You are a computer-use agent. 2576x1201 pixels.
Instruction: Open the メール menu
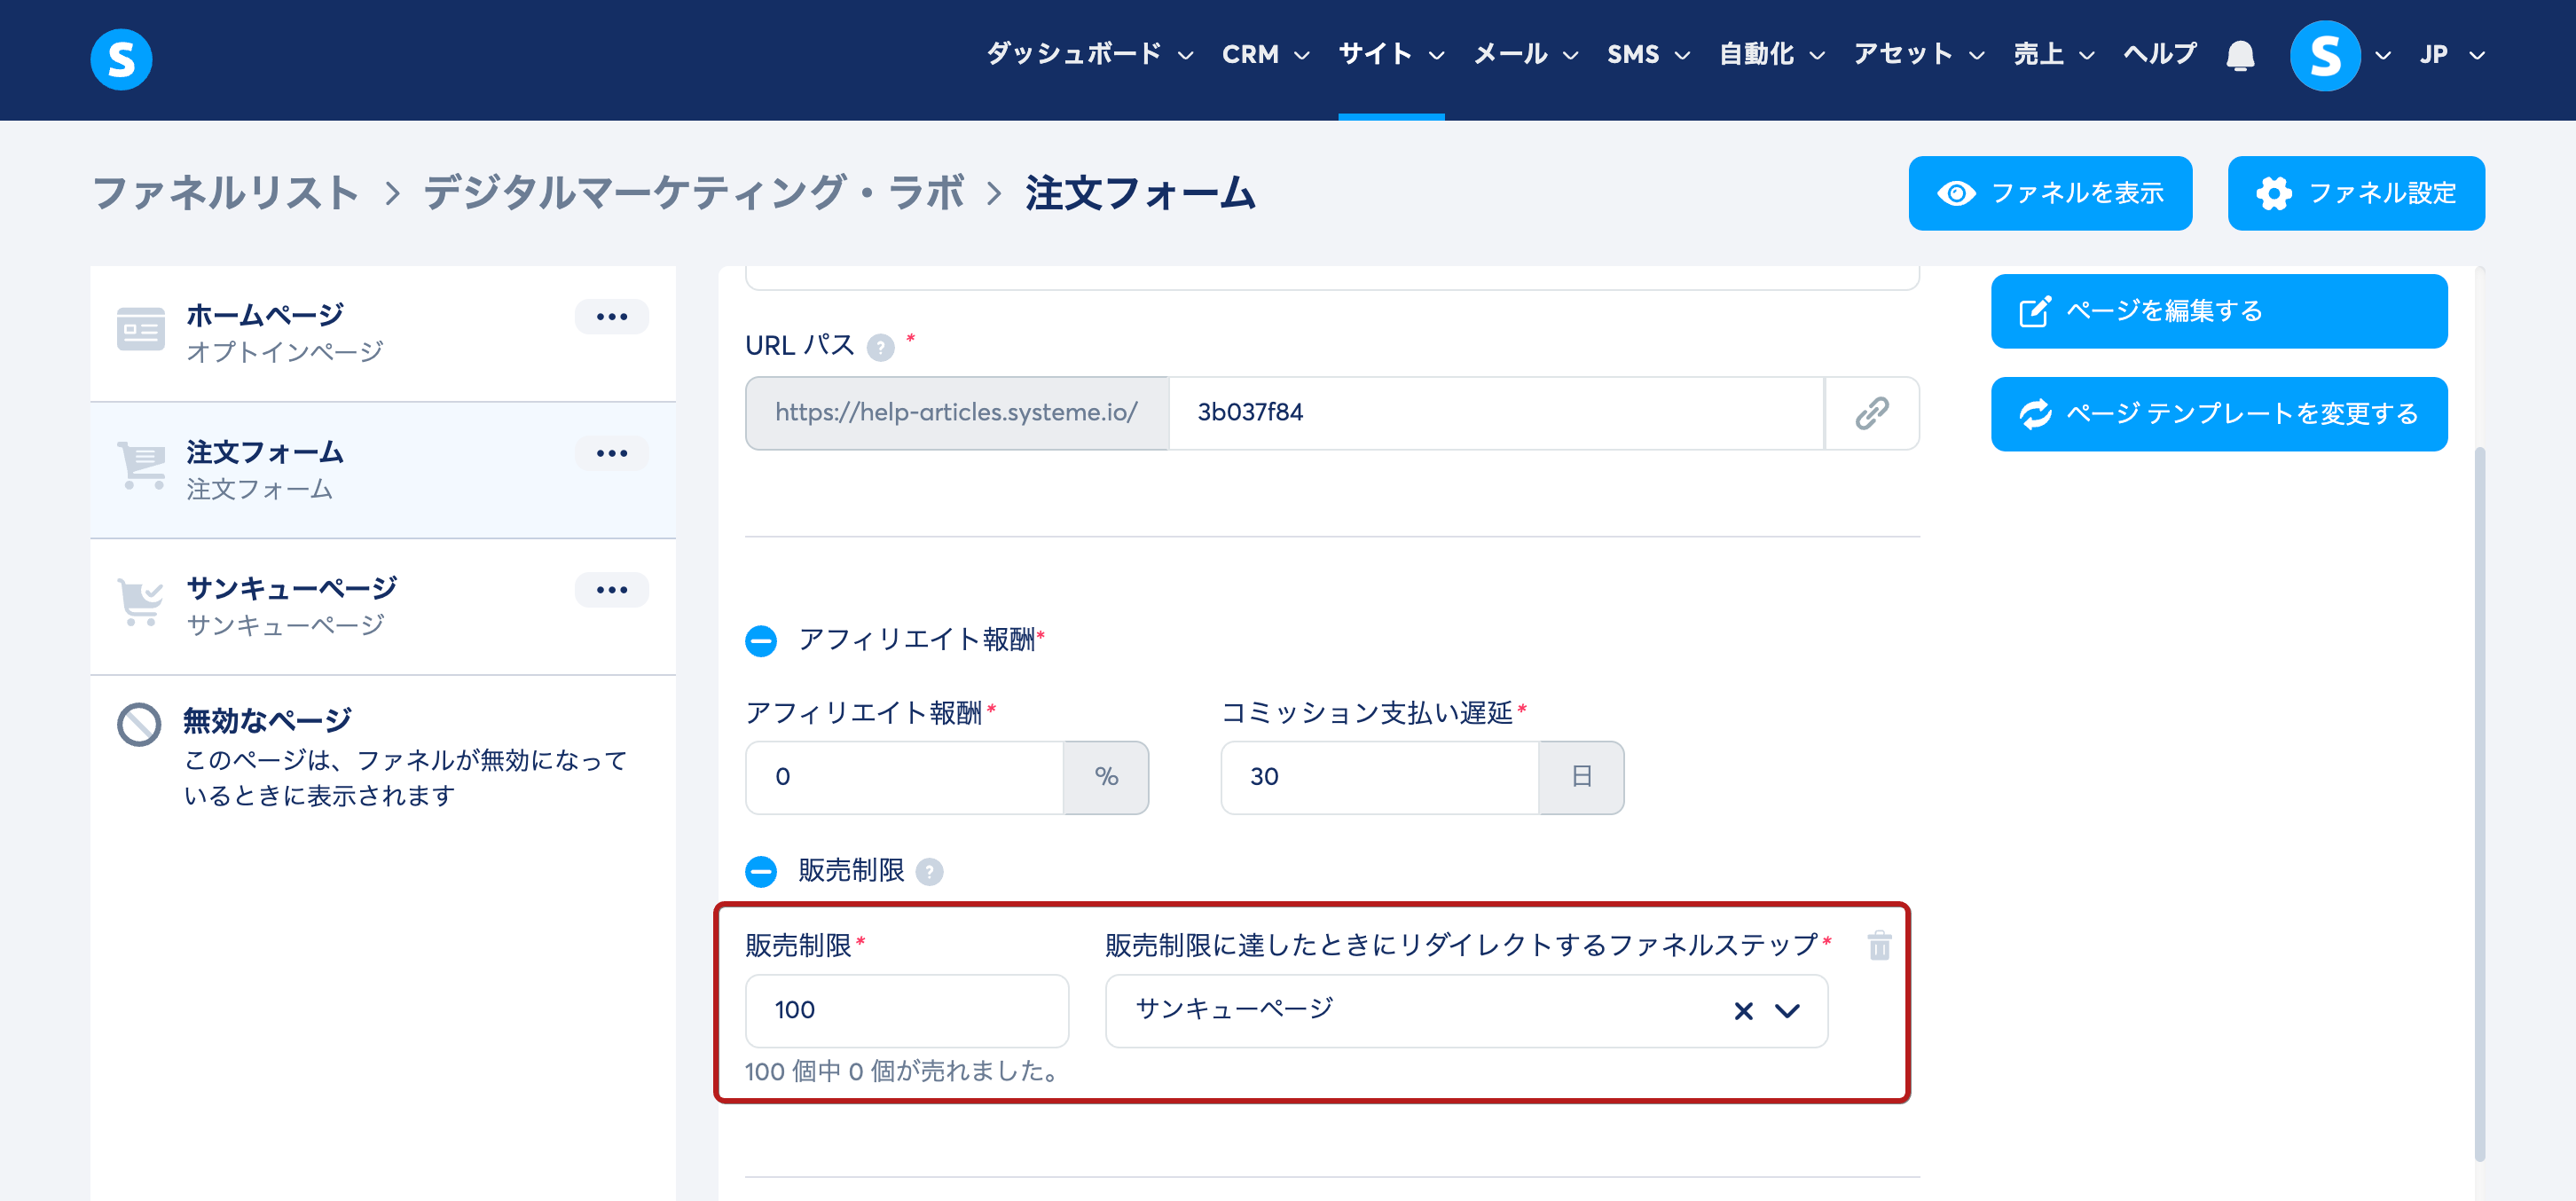(1526, 54)
